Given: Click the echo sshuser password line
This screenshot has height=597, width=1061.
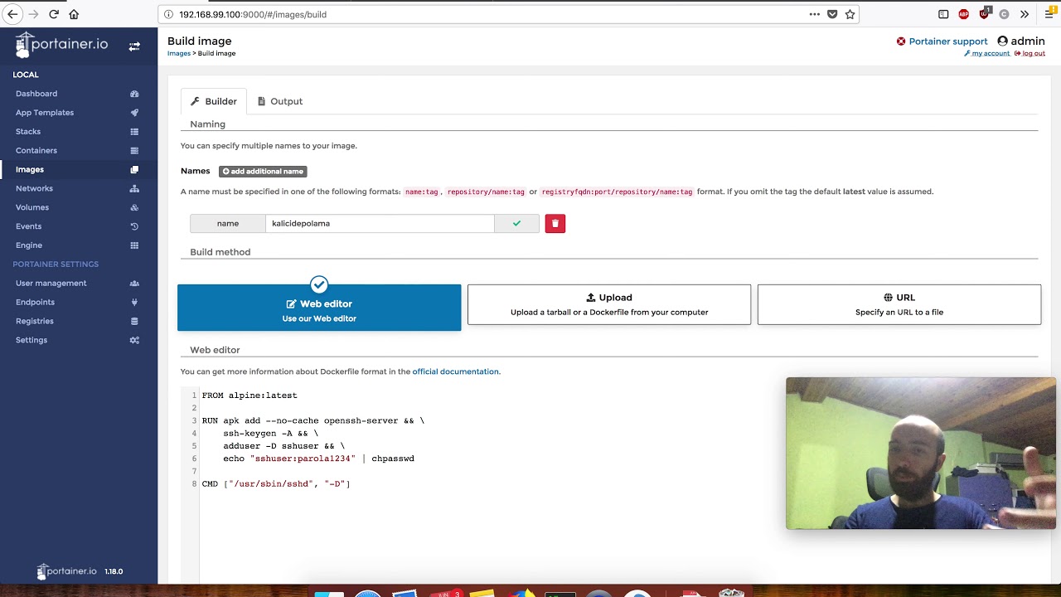Looking at the screenshot, I should 318,459.
